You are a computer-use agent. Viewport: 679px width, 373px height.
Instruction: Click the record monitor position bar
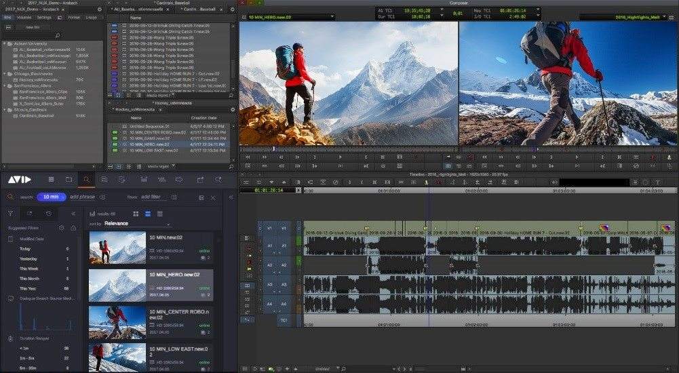pyautogui.click(x=568, y=149)
